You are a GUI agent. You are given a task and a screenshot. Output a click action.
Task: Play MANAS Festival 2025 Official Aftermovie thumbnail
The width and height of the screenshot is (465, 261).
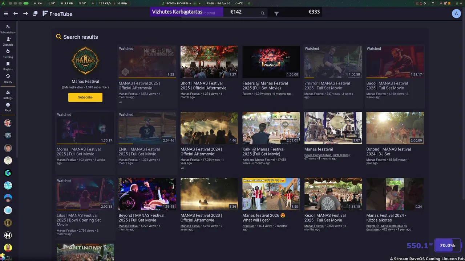click(147, 62)
